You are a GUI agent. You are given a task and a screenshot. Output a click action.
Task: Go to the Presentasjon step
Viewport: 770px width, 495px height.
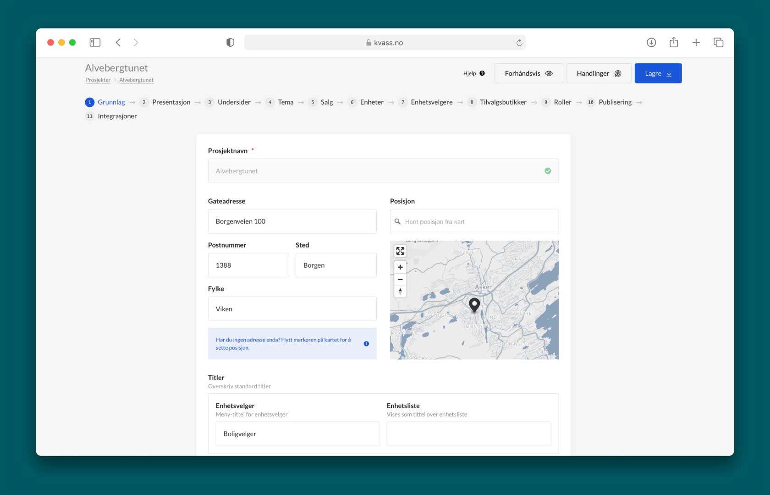coord(165,102)
